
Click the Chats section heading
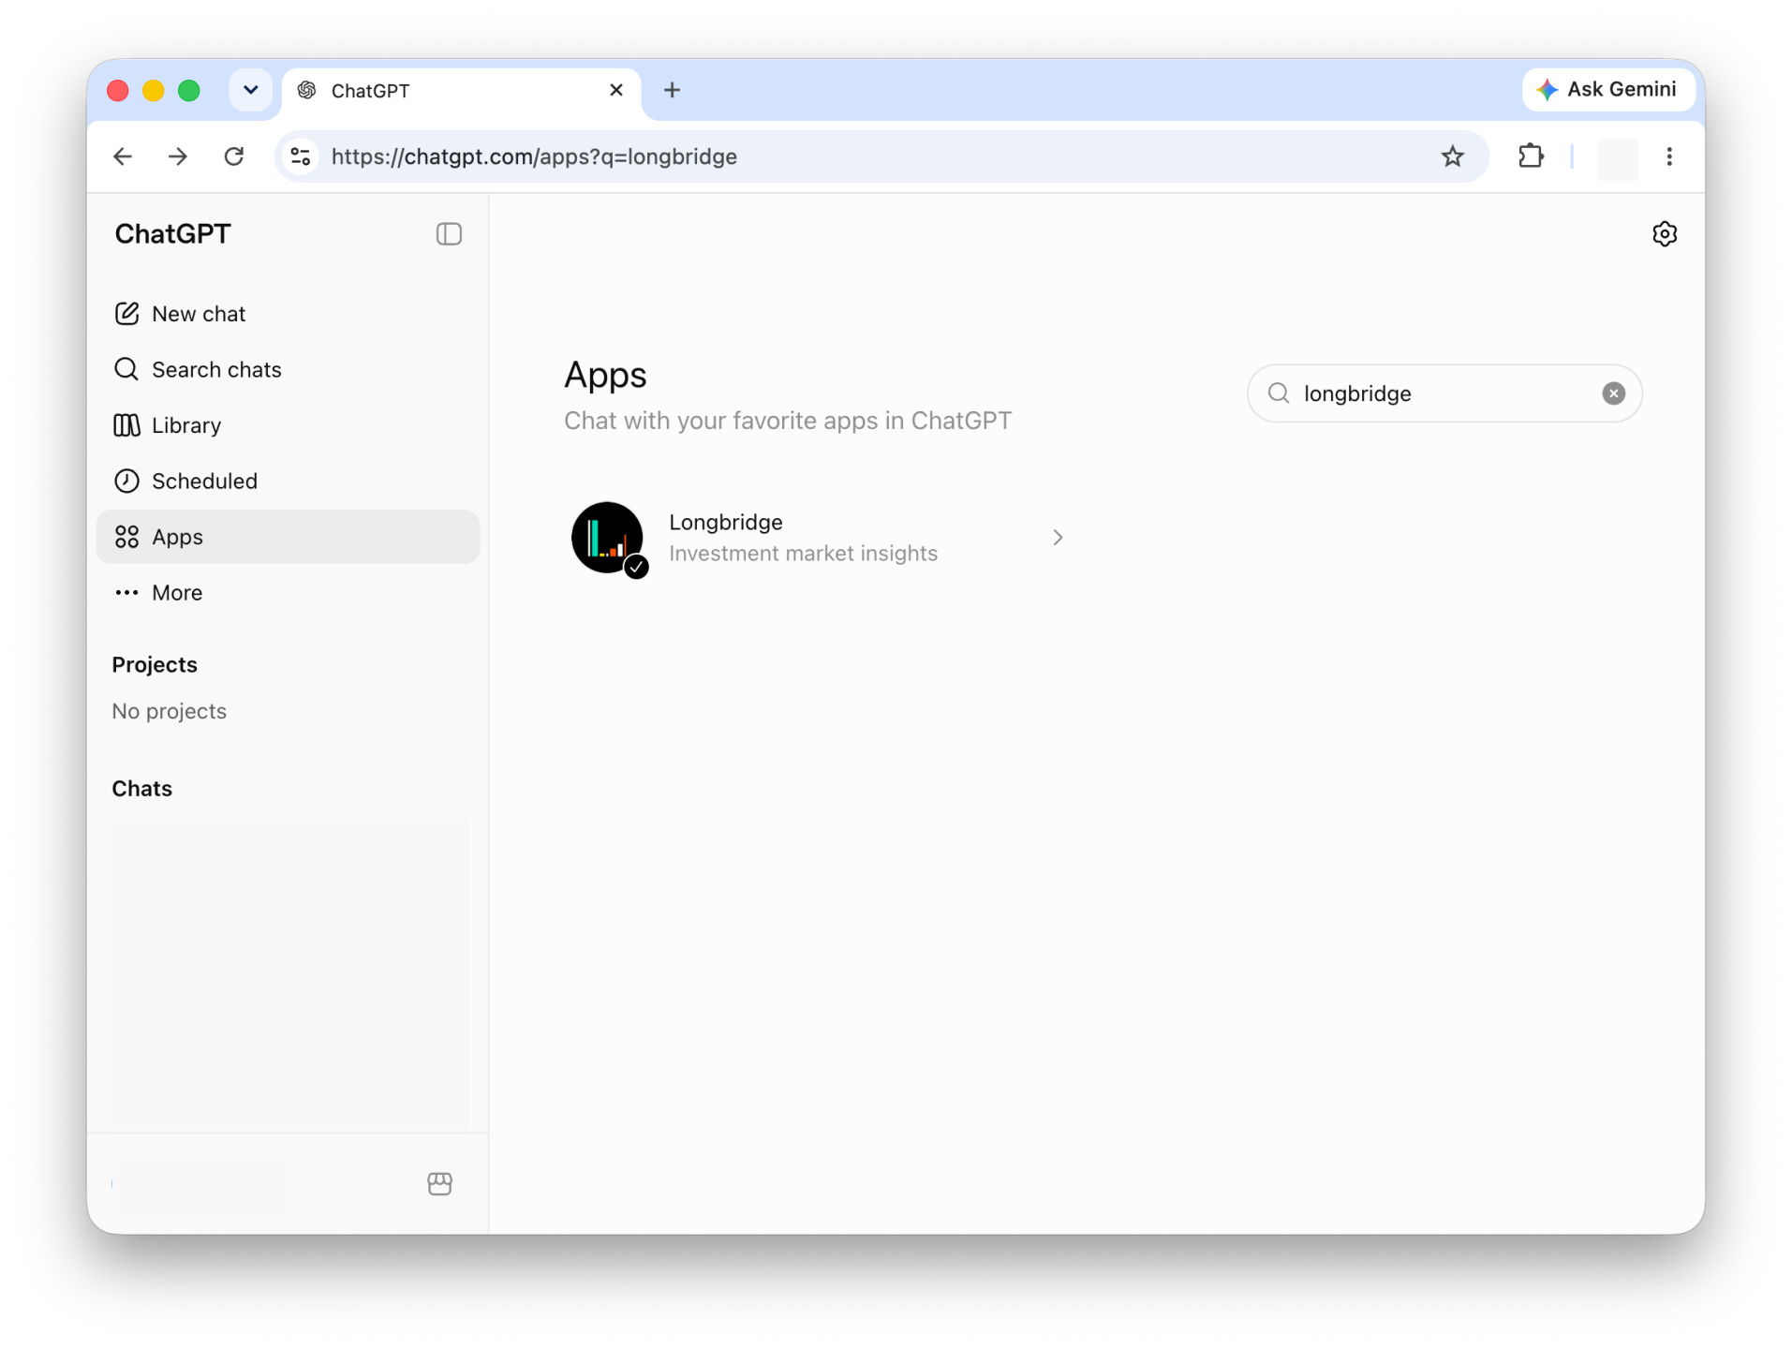[141, 788]
